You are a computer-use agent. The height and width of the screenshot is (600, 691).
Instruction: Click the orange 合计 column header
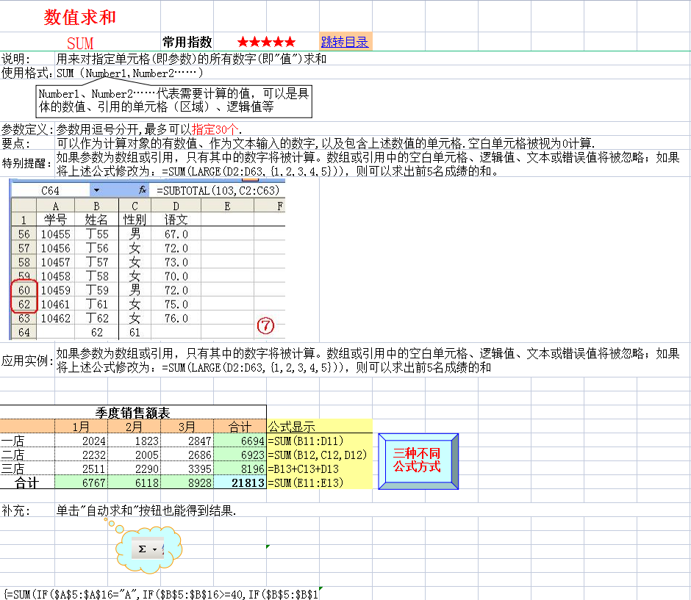(x=241, y=427)
